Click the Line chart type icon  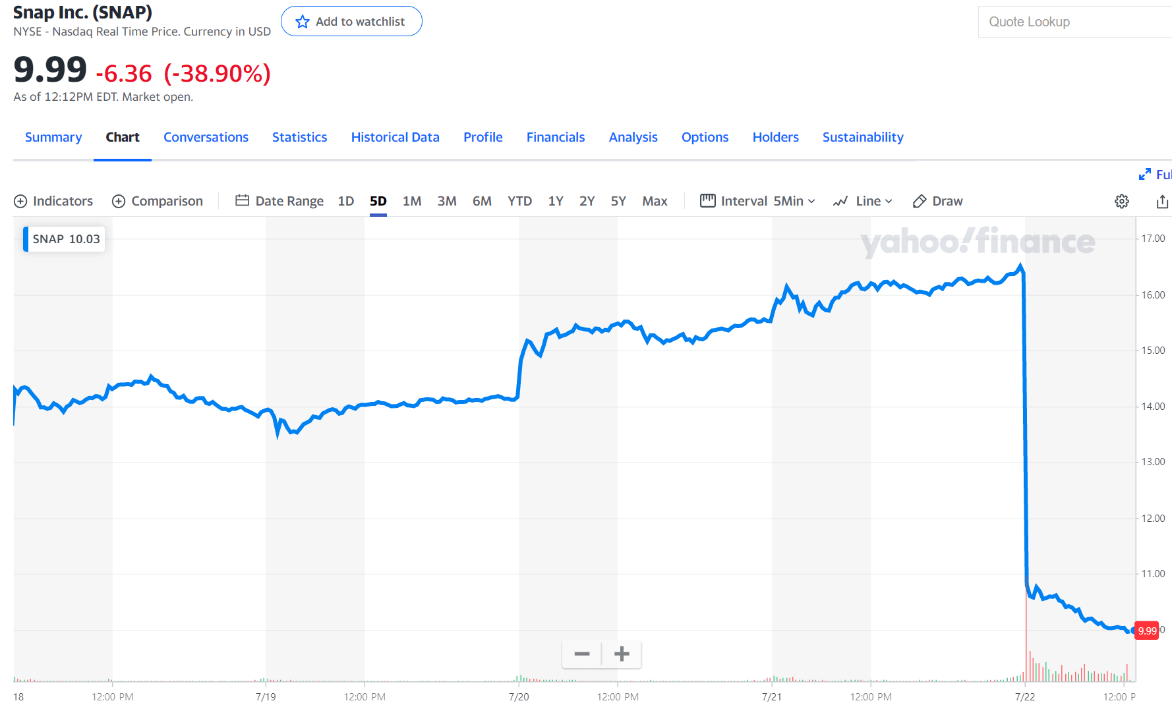tap(840, 201)
